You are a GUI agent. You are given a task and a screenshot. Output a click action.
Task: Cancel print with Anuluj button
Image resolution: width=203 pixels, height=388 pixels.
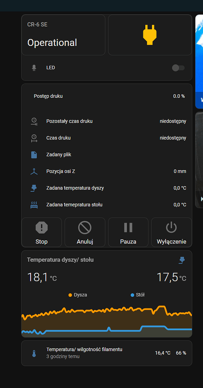pyautogui.click(x=85, y=232)
